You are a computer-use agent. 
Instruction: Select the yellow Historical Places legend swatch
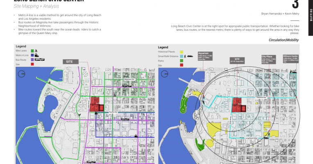tap(181, 51)
